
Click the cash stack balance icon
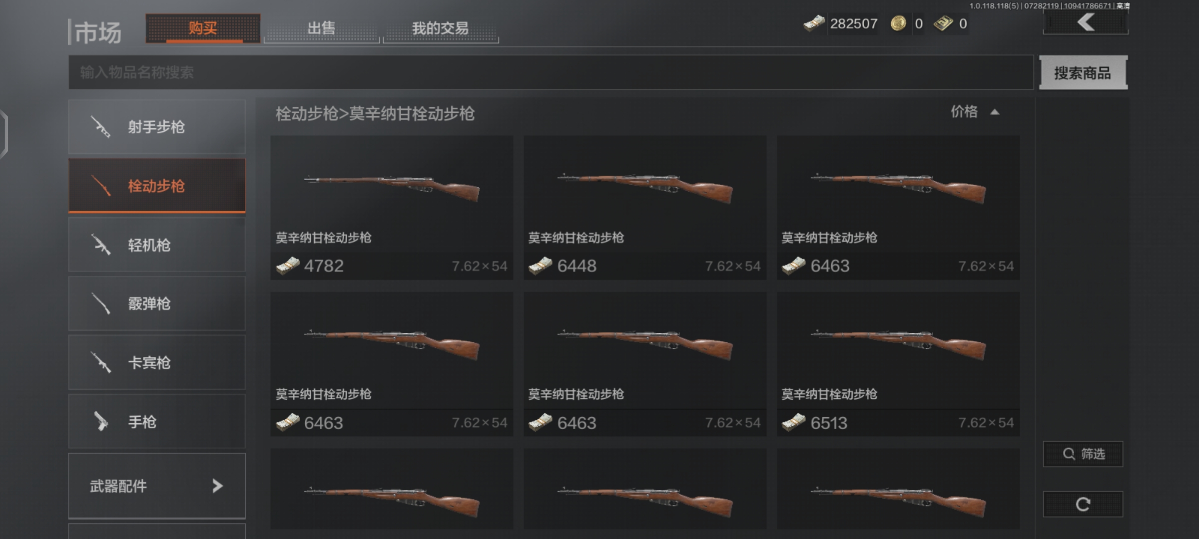pos(814,23)
